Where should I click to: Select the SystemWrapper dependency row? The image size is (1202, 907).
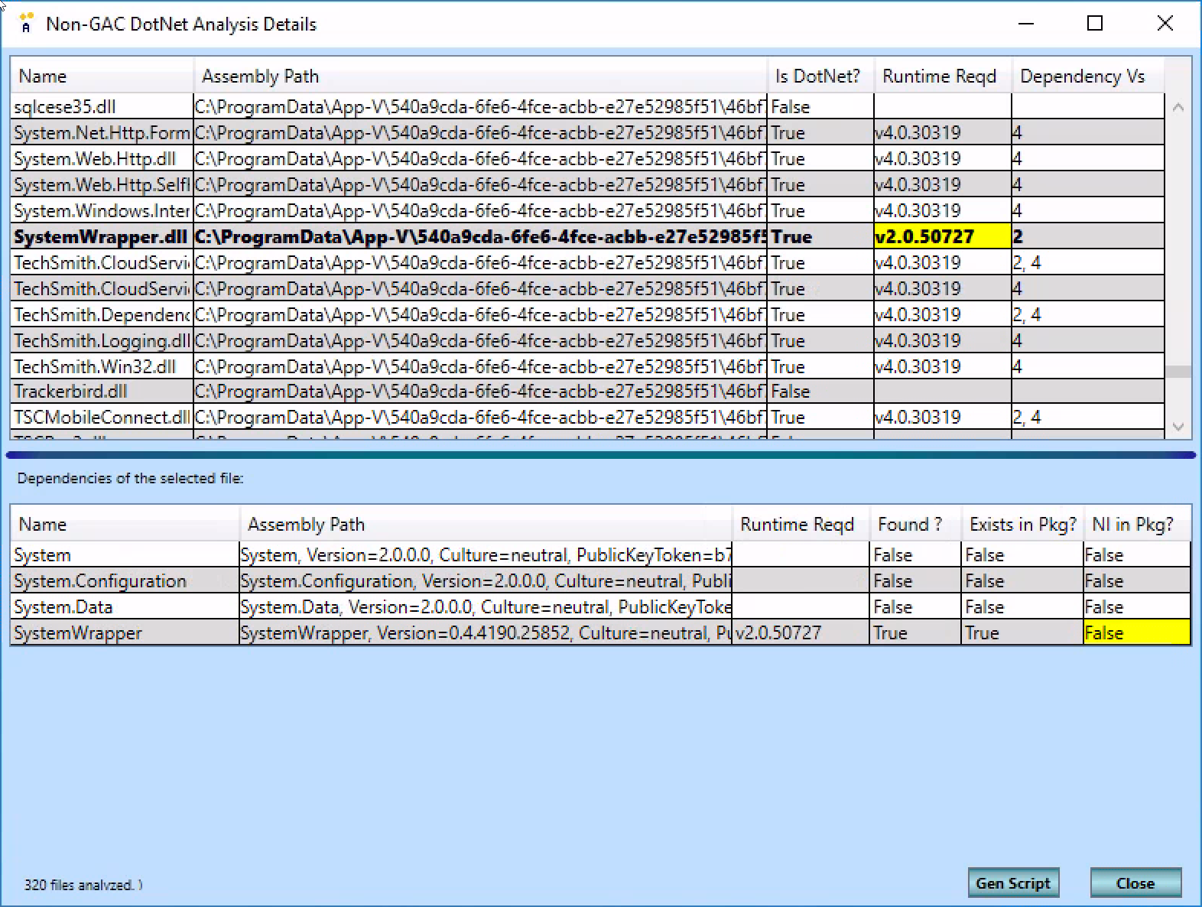tap(600, 633)
